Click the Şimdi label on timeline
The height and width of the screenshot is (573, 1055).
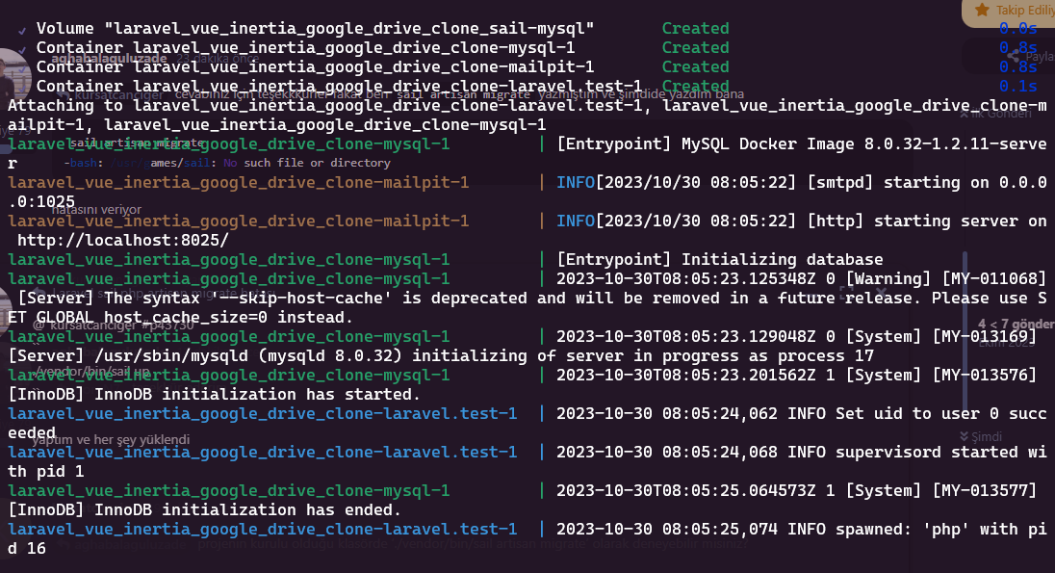pos(987,436)
